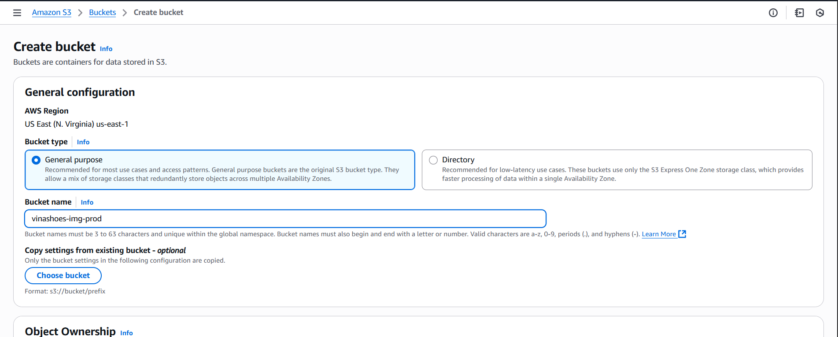This screenshot has width=838, height=337.
Task: Open the Amazon Q hexagon icon
Action: (820, 13)
